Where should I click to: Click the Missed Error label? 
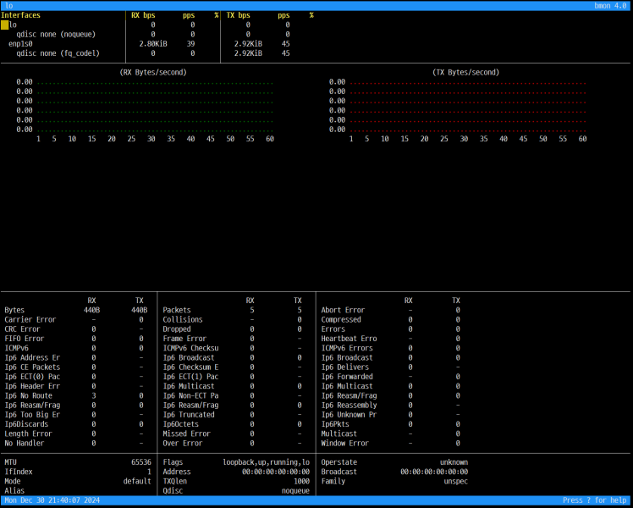point(186,433)
